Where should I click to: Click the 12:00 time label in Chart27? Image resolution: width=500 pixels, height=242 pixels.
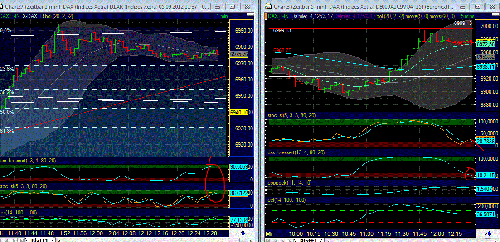pos(96,233)
